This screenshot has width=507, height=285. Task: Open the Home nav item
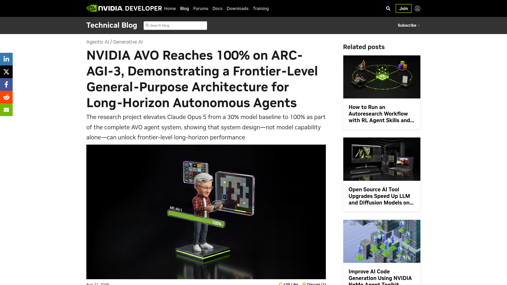[170, 8]
